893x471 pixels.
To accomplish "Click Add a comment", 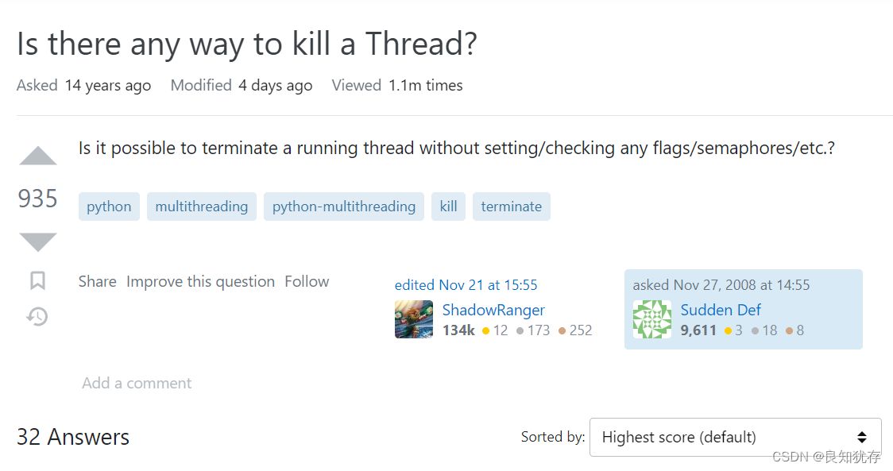I will [x=137, y=383].
